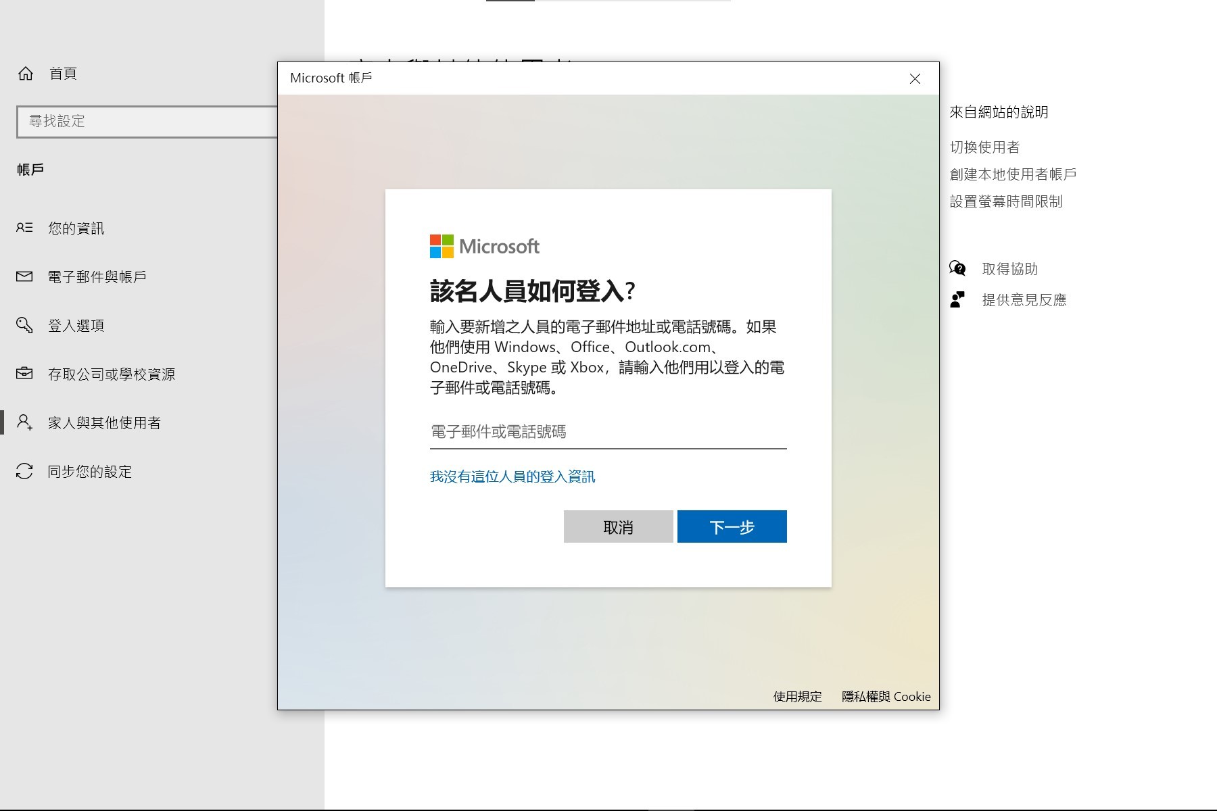Click the 提供意見反應 link text

point(1024,300)
